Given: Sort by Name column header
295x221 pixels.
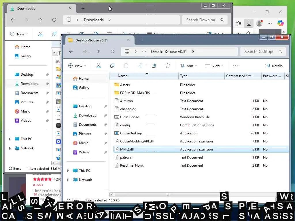Looking at the screenshot, I should [x=144, y=76].
